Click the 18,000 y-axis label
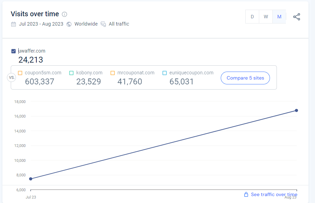 click(20, 102)
